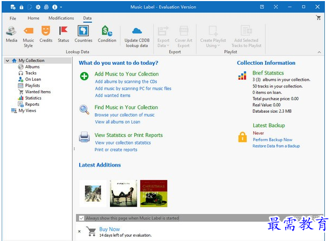The height and width of the screenshot is (241, 333).
Task: Open the Condition lookup list
Action: (107, 34)
